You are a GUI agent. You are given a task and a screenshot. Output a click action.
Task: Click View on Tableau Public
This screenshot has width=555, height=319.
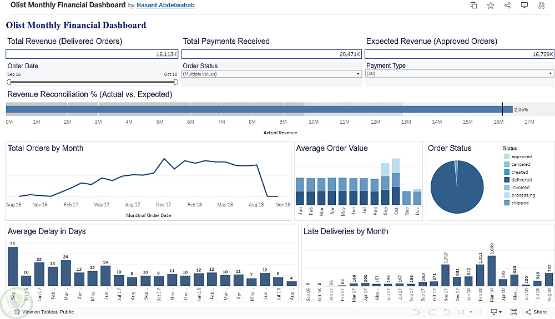tap(44, 312)
